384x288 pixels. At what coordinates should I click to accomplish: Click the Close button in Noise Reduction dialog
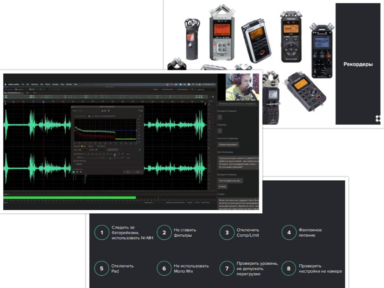click(128, 172)
